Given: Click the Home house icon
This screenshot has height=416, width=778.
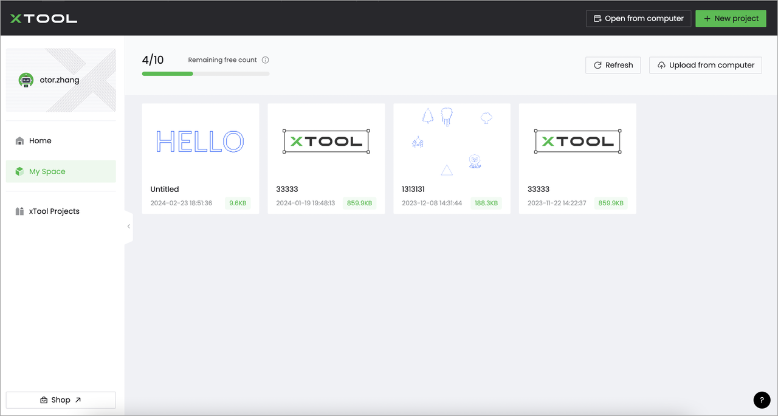Looking at the screenshot, I should [x=19, y=140].
